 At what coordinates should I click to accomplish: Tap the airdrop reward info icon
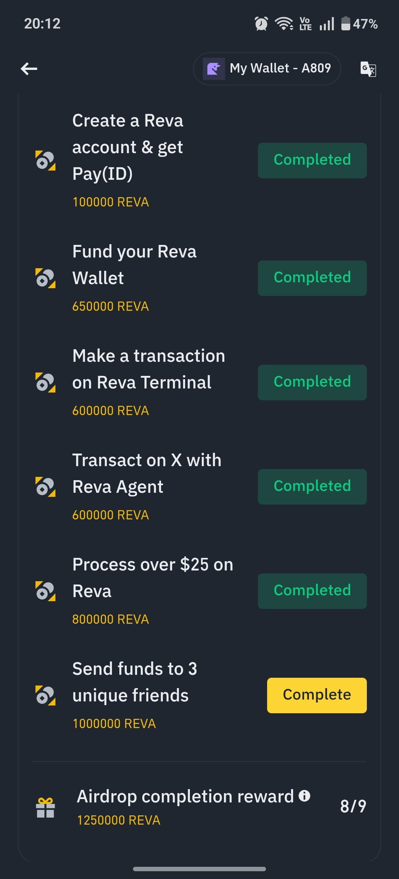pyautogui.click(x=304, y=795)
